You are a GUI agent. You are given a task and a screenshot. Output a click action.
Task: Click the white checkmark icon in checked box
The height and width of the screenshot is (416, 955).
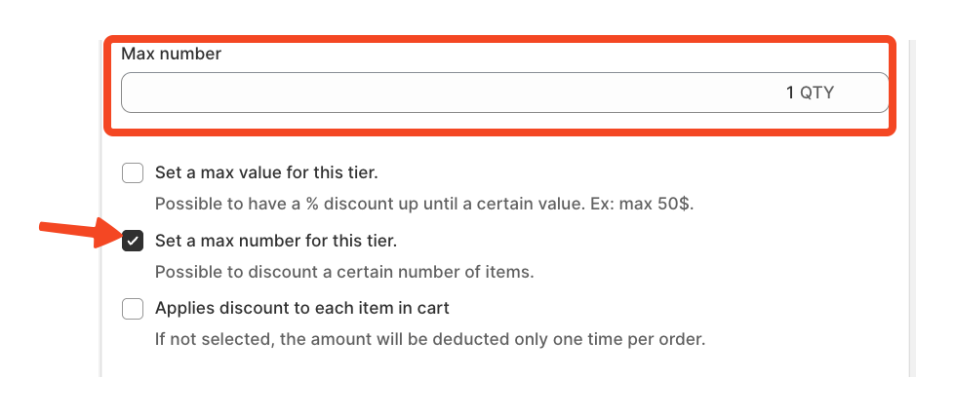coord(133,241)
